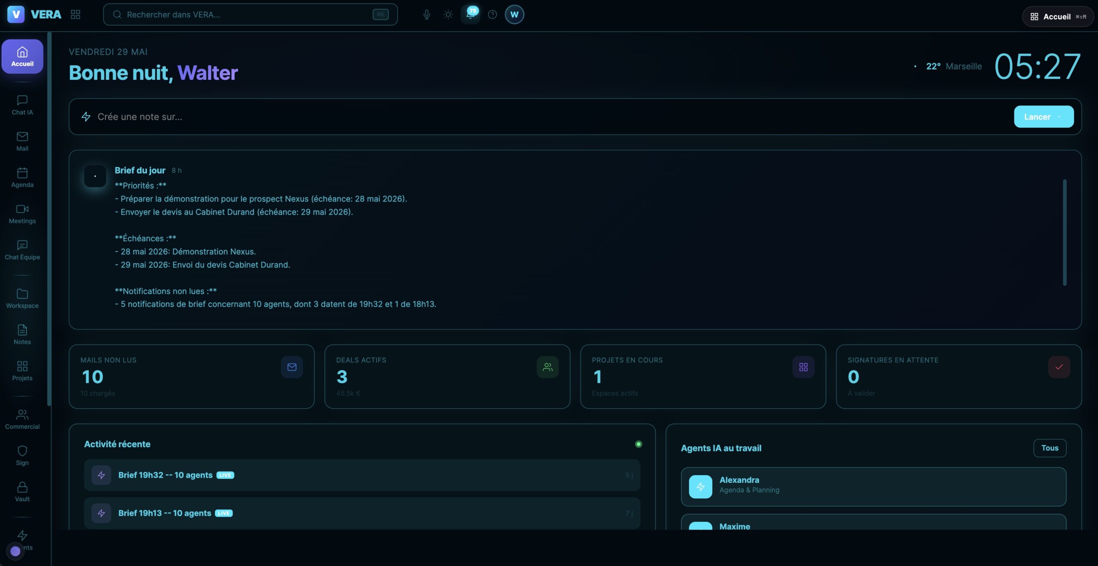Click Alexandra agent lightning icon
This screenshot has height=566, width=1098.
tap(700, 487)
